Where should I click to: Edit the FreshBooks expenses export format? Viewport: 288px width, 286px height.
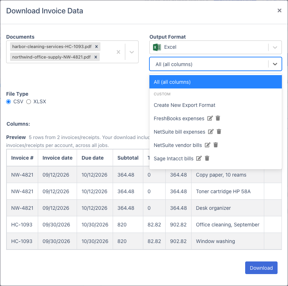tap(210, 118)
